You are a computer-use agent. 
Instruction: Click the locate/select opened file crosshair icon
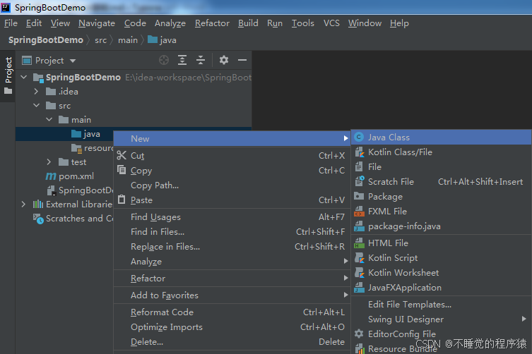click(164, 61)
